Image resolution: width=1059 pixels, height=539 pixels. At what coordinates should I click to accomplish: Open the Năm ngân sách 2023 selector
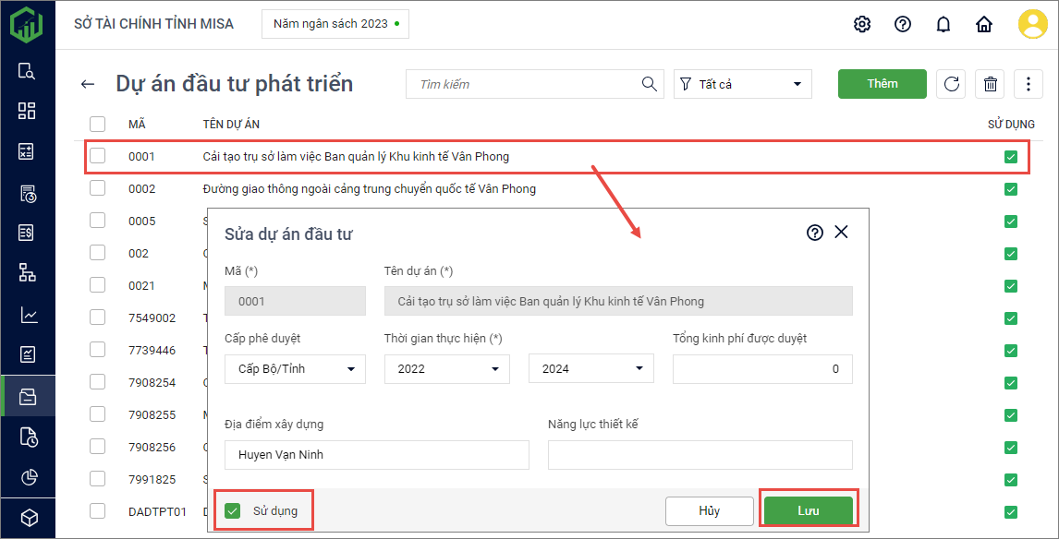tap(335, 24)
